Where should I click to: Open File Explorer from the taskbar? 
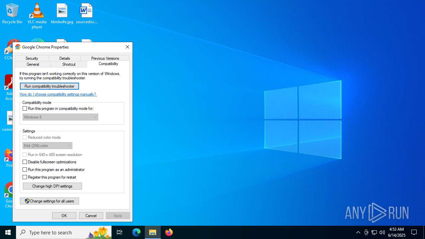[x=153, y=232]
